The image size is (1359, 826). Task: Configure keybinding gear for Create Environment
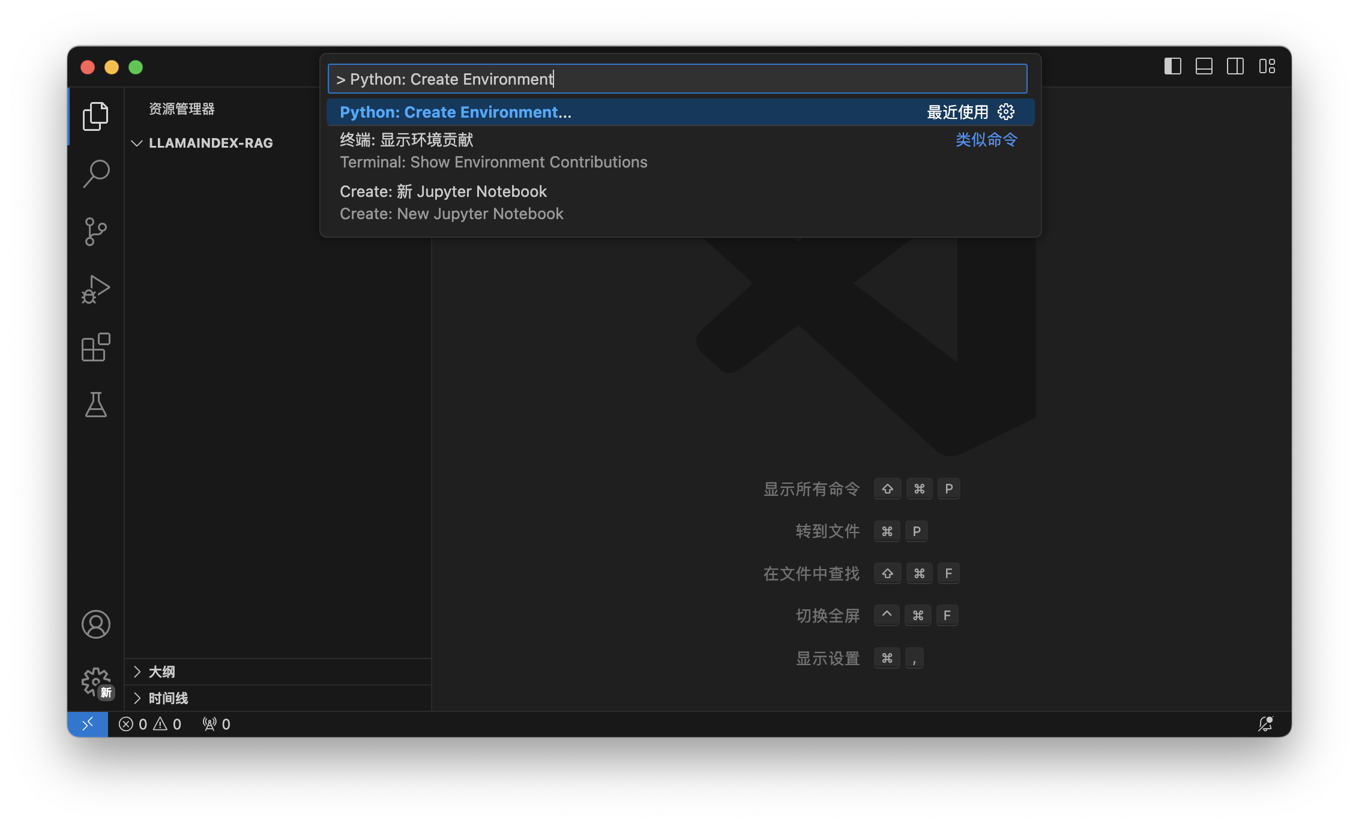1006,112
